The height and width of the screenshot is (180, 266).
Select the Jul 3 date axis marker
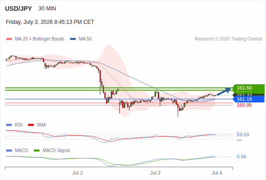tap(155, 173)
